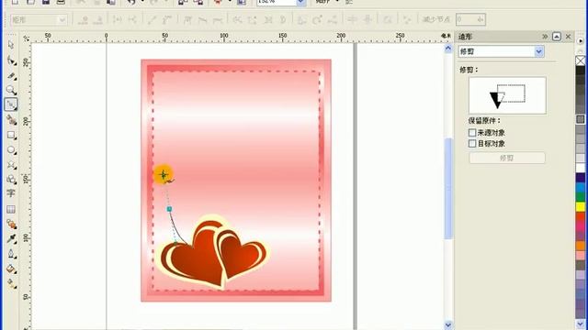Viewport: 588px width, 330px height.
Task: Enable the 来源对象 checkbox
Action: tap(472, 132)
